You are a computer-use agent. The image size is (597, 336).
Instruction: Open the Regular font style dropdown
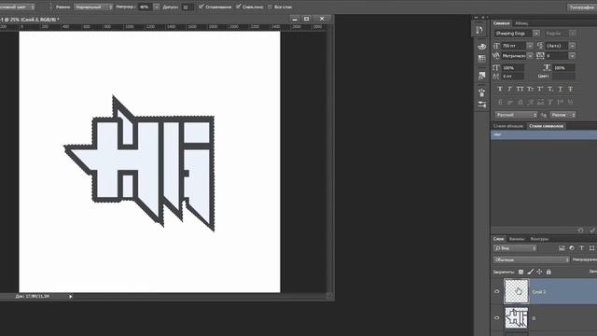[x=573, y=34]
